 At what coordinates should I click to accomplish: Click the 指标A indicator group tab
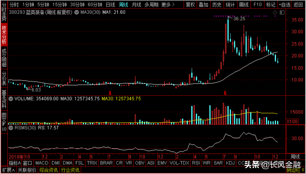tap(15, 163)
